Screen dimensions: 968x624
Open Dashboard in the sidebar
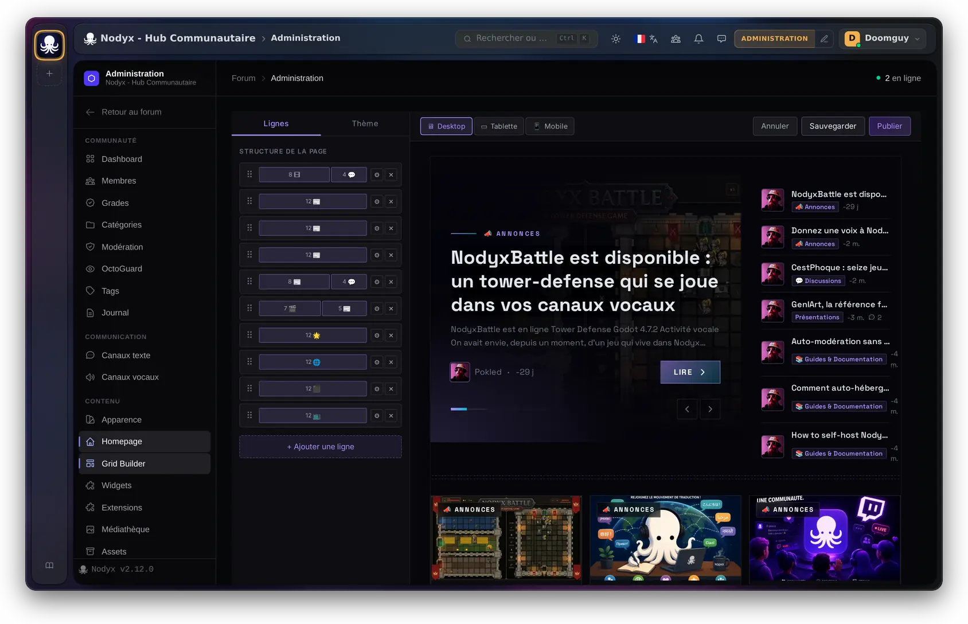145,159
